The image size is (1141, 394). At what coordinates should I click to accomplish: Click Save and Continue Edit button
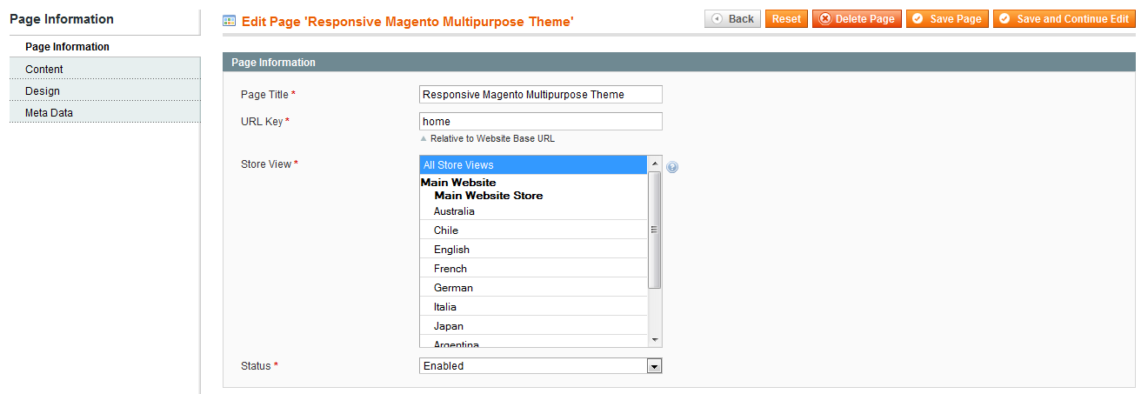[x=1064, y=19]
